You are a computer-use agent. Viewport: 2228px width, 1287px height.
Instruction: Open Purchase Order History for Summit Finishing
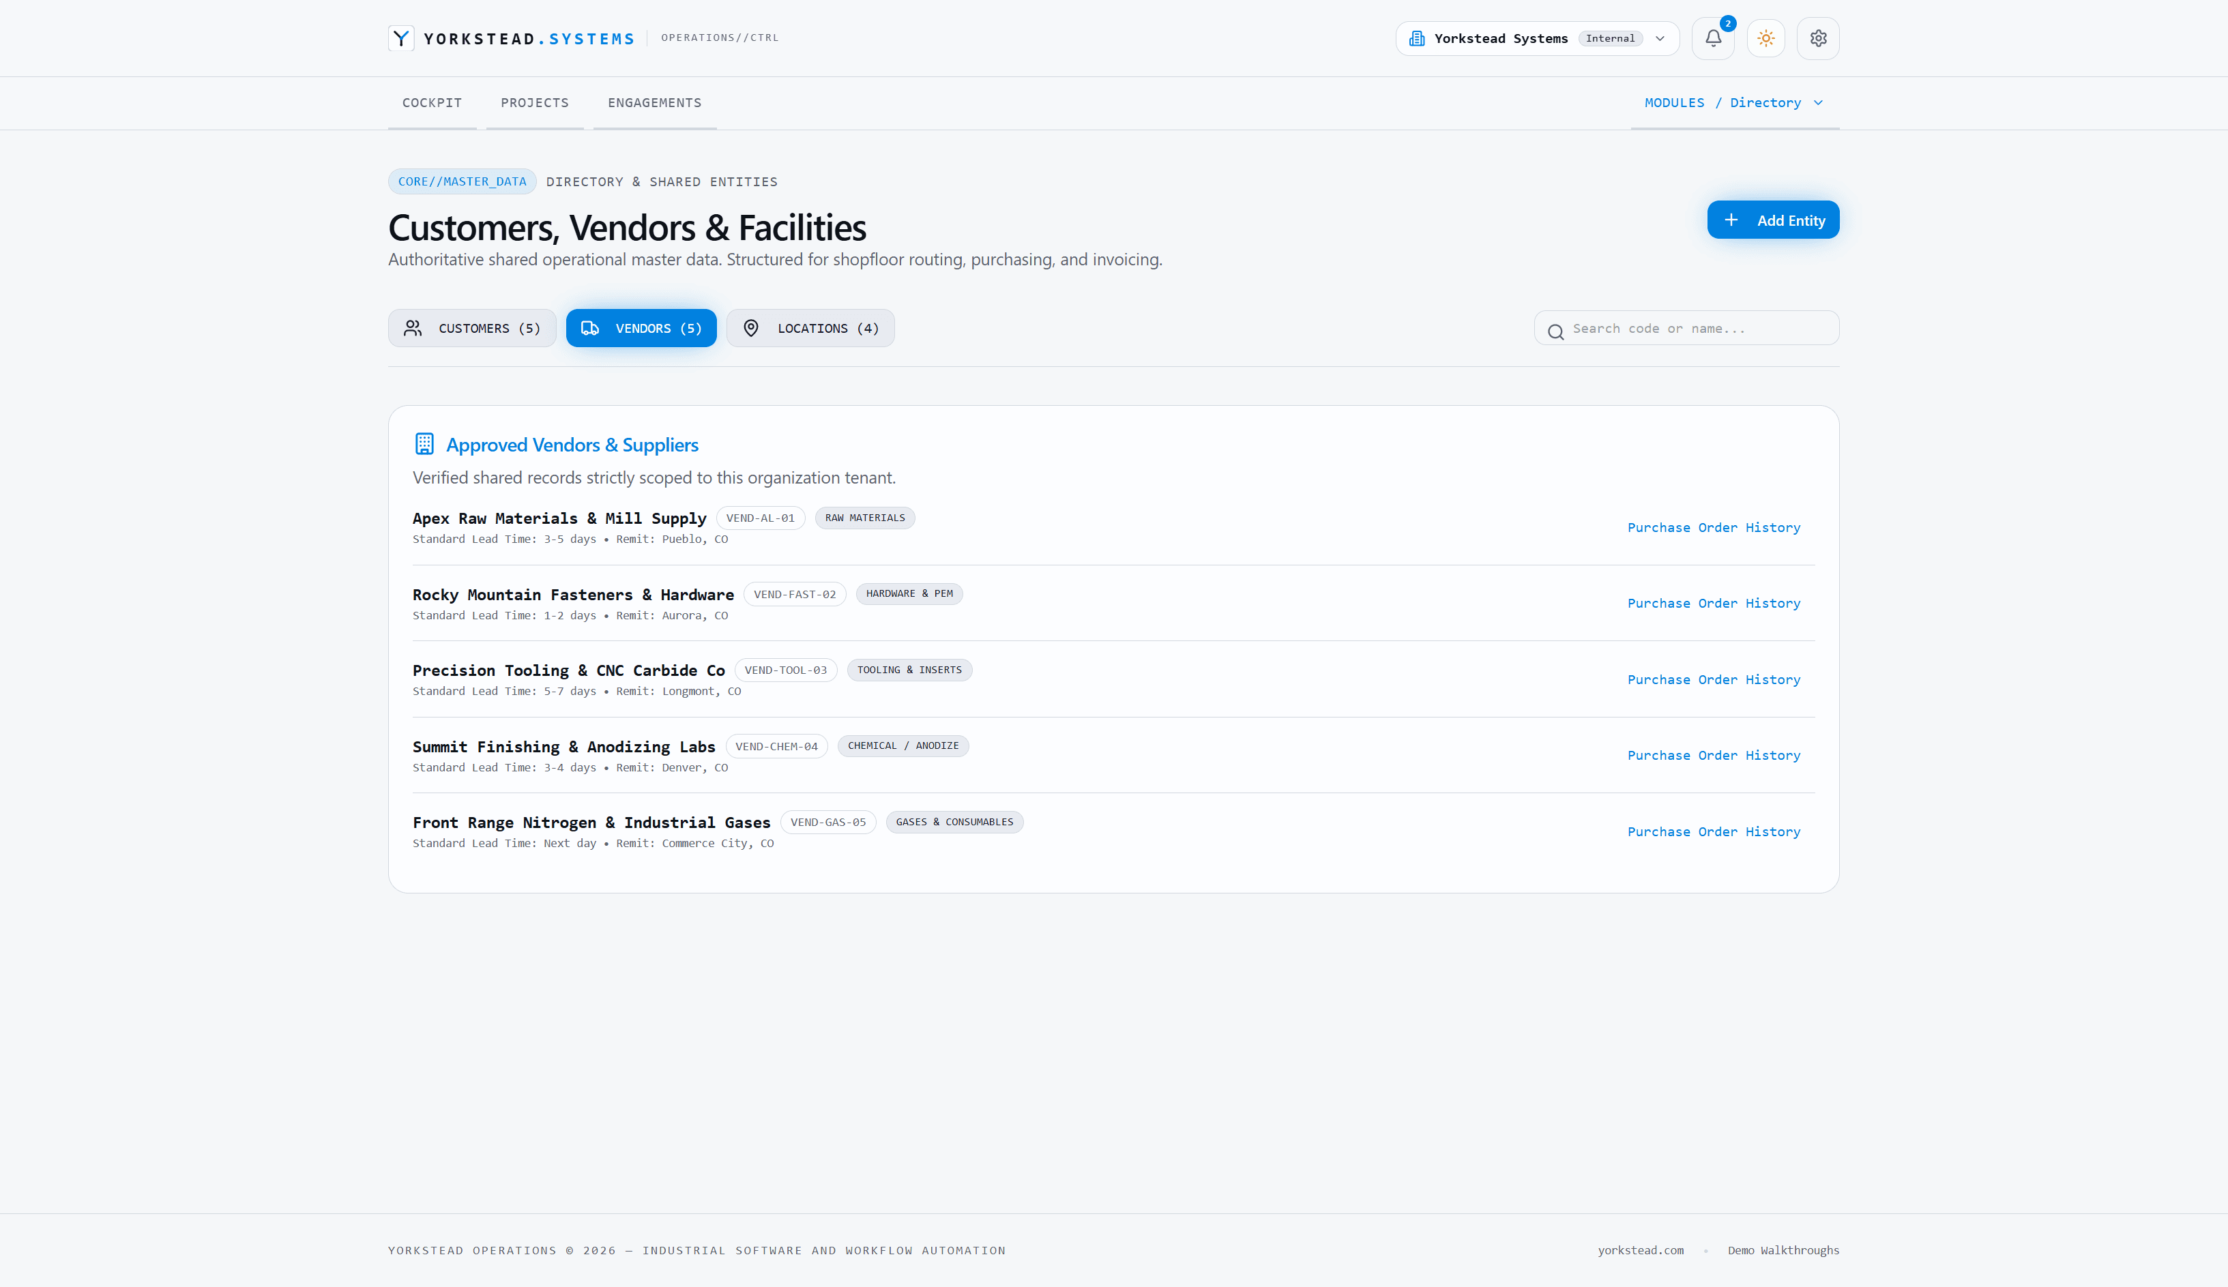[x=1714, y=756]
